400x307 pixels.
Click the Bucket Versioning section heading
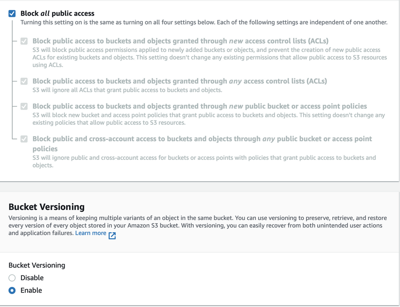click(46, 207)
